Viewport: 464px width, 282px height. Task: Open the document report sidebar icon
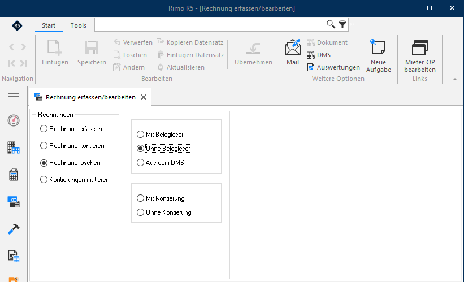14,256
